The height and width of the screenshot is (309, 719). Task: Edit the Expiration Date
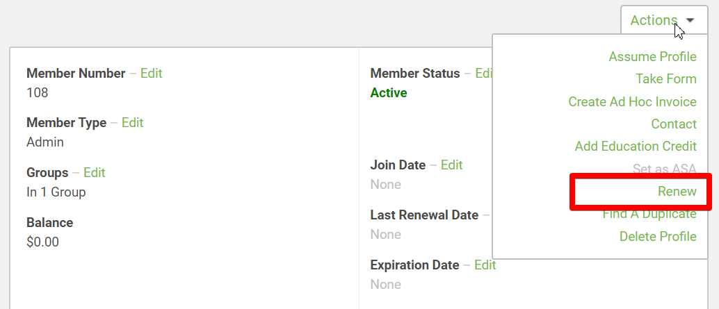[485, 265]
